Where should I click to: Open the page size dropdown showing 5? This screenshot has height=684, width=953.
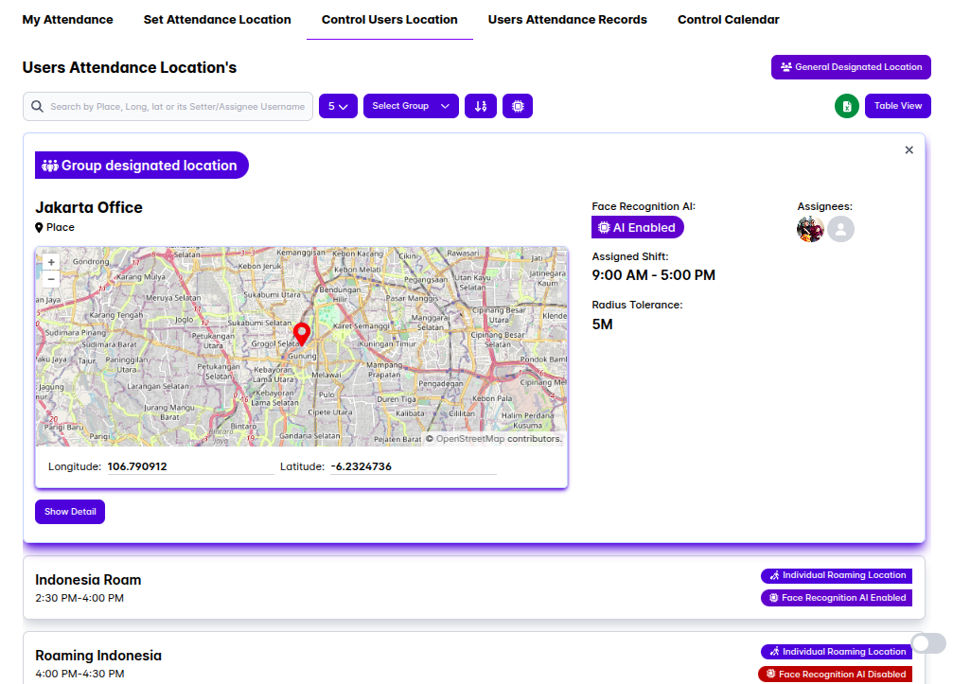pyautogui.click(x=338, y=106)
